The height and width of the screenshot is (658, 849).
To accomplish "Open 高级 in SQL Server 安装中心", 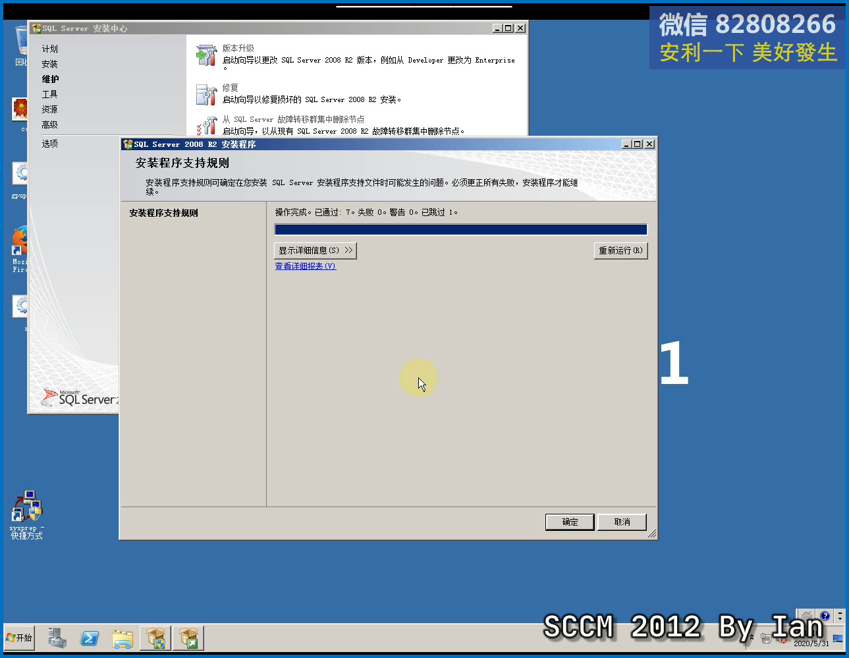I will coord(50,124).
